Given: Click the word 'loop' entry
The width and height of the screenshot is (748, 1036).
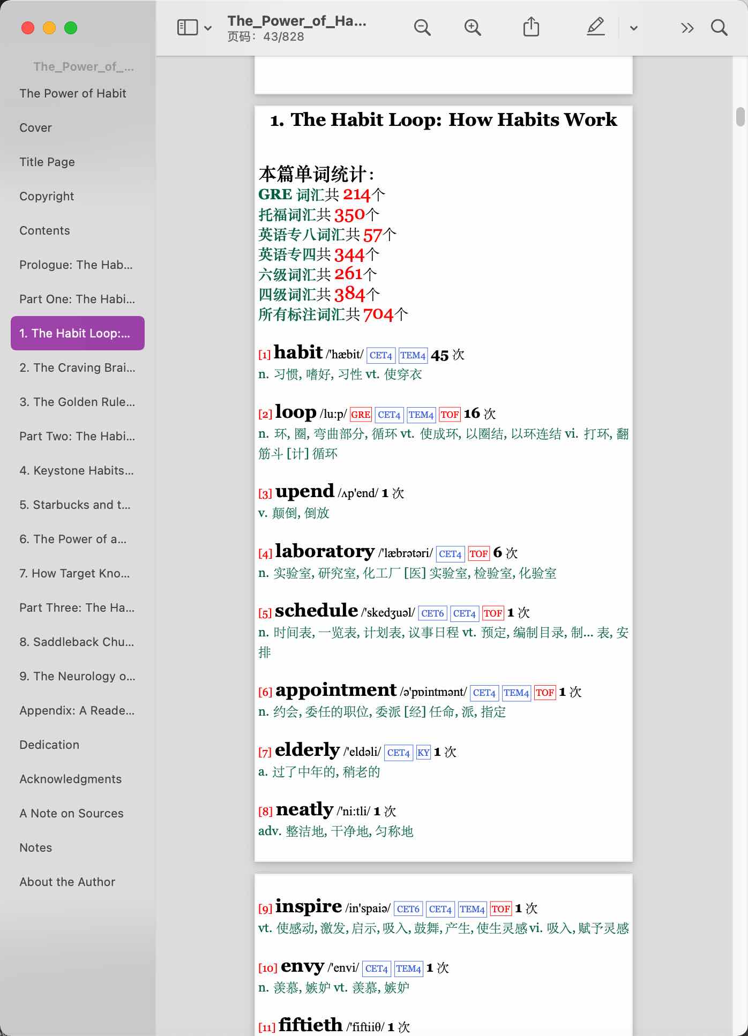Looking at the screenshot, I should 296,412.
